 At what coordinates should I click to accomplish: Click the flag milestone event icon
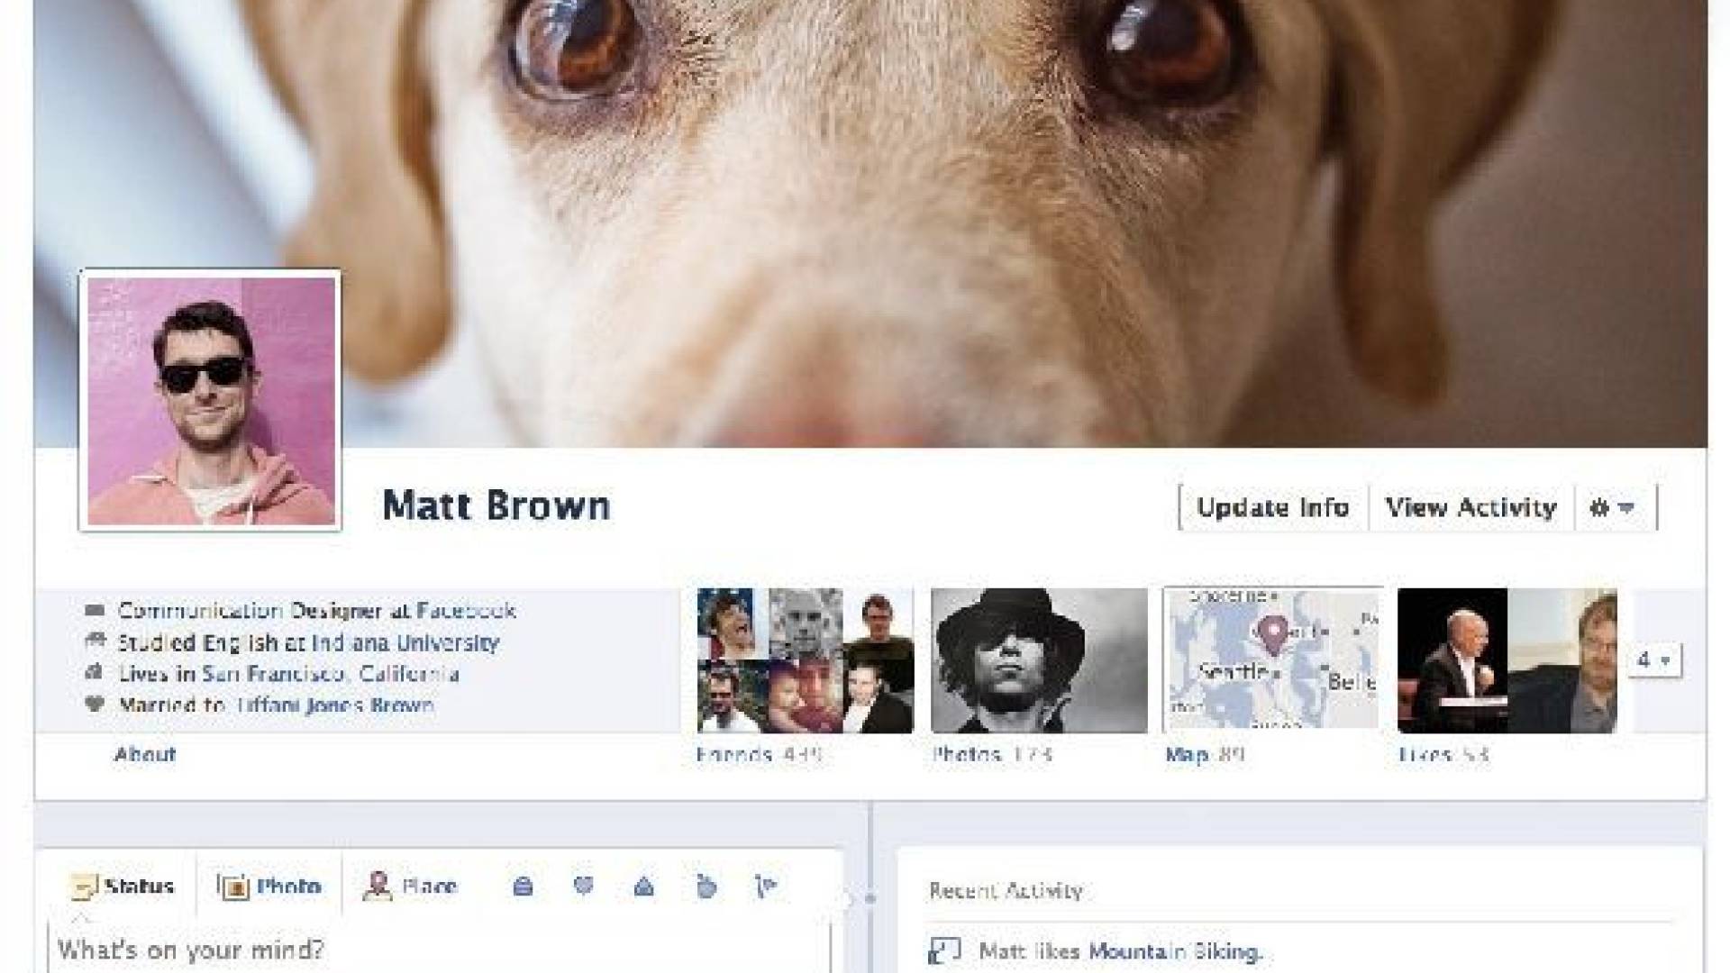(x=766, y=887)
